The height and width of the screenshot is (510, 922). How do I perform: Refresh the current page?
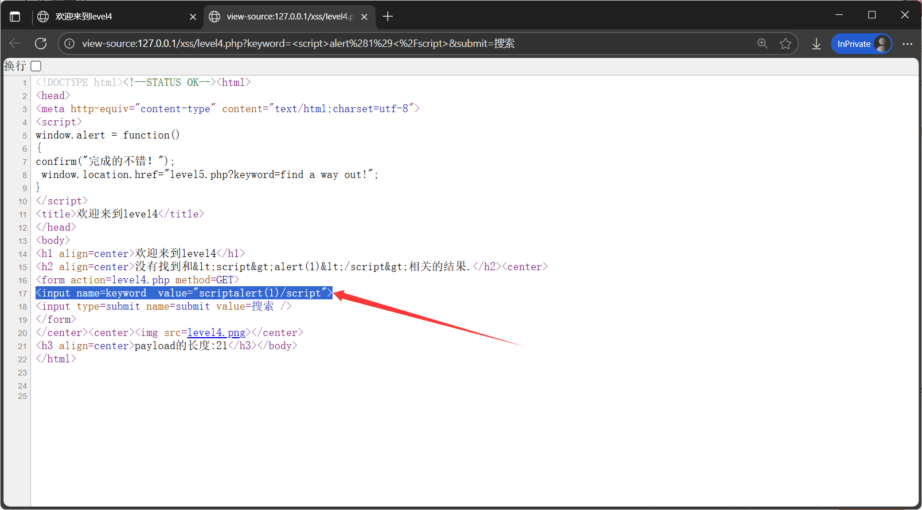point(41,44)
